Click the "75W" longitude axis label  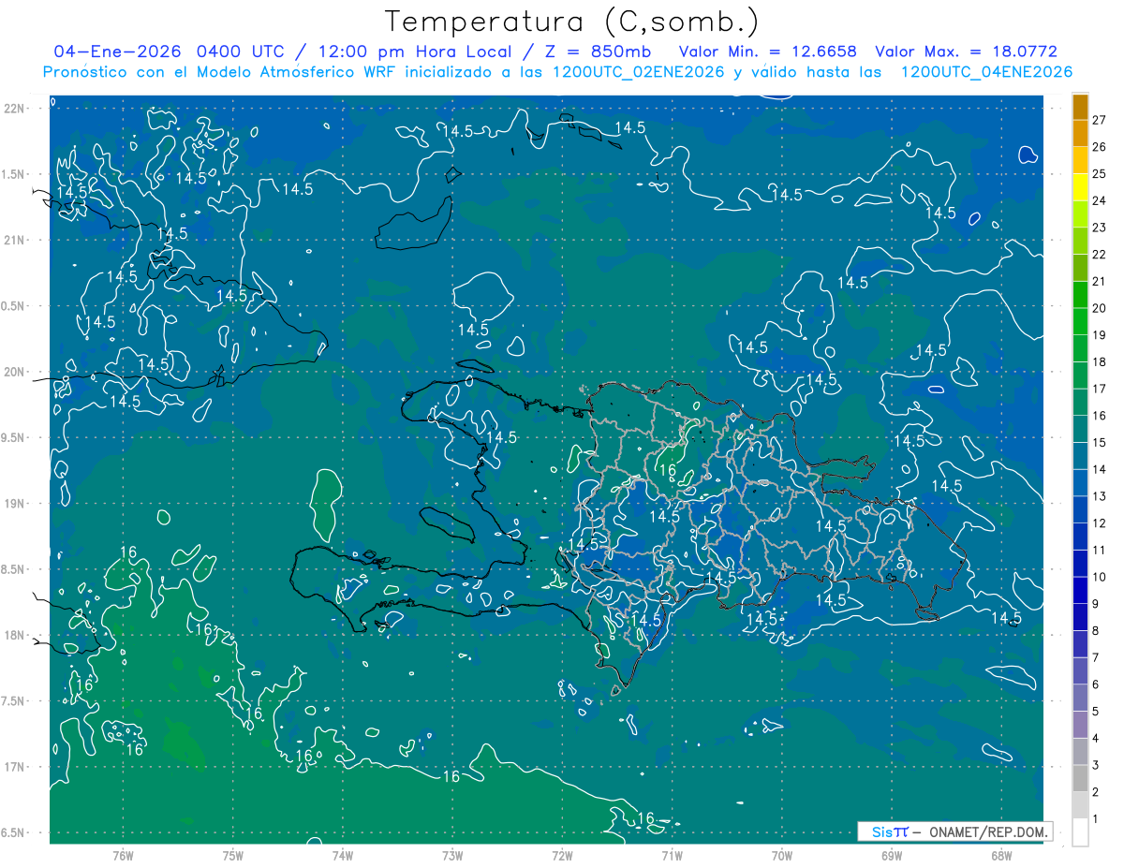(x=232, y=856)
